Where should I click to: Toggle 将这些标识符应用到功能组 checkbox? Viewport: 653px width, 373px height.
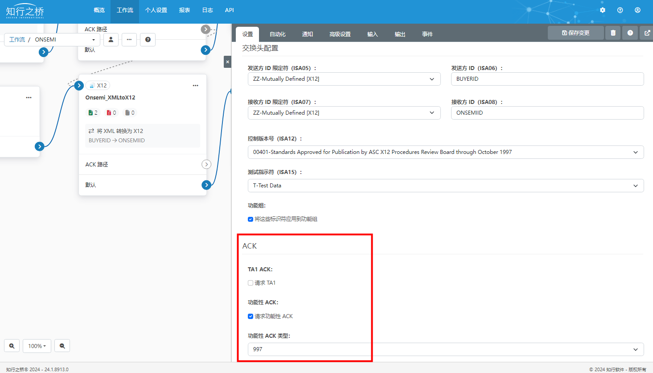[251, 219]
